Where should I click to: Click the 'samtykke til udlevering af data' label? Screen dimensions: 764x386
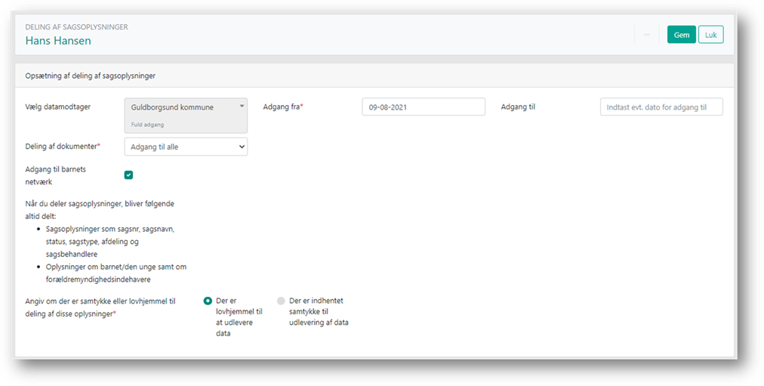coord(318,311)
